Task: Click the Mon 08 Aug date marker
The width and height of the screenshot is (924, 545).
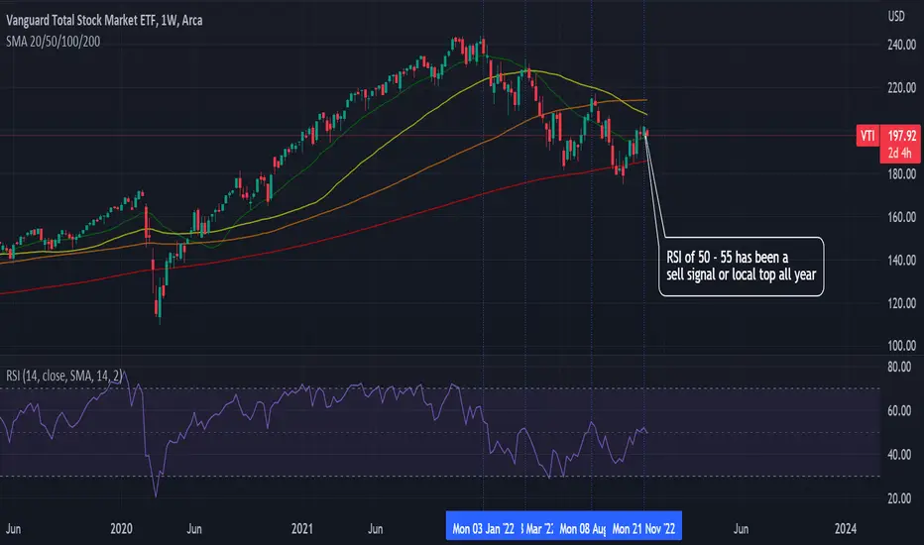Action: coord(582,528)
